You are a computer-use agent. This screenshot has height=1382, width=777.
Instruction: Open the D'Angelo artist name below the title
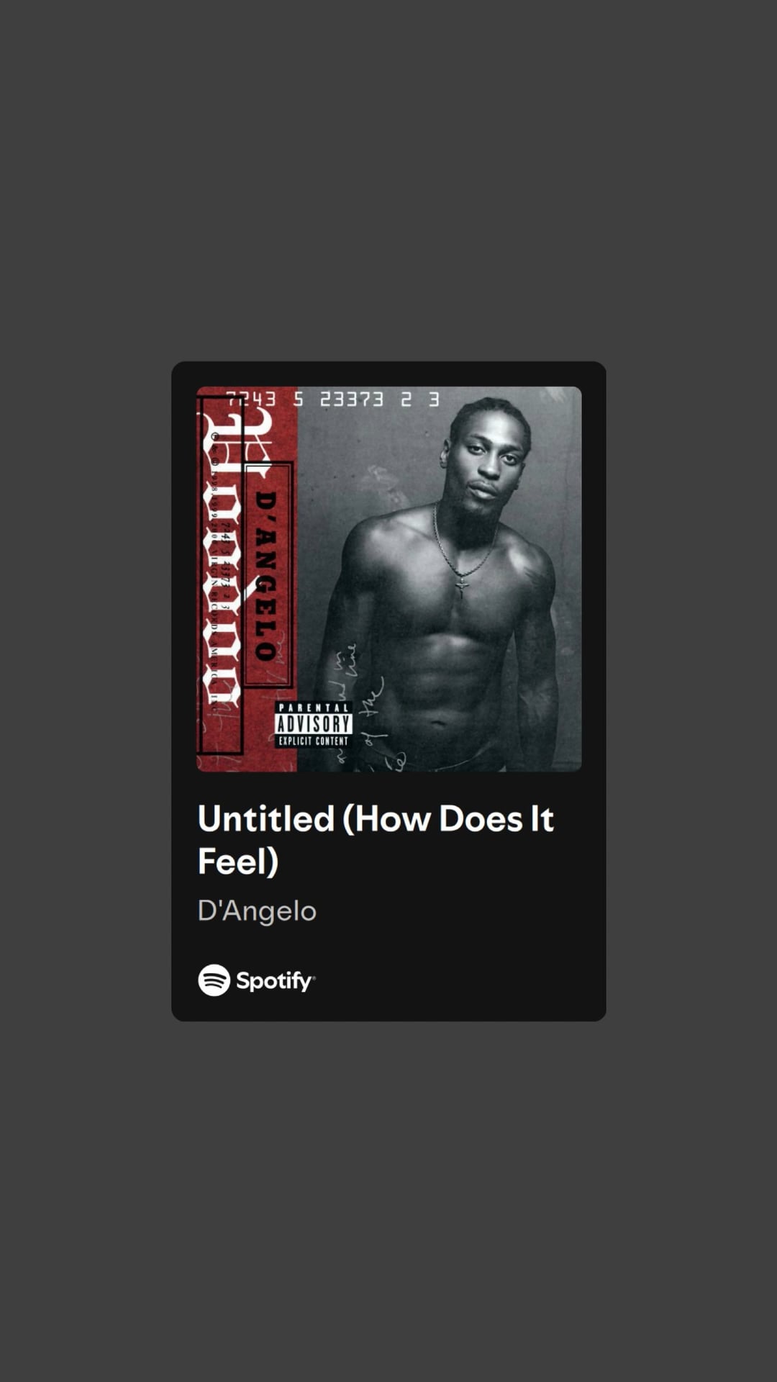point(257,911)
